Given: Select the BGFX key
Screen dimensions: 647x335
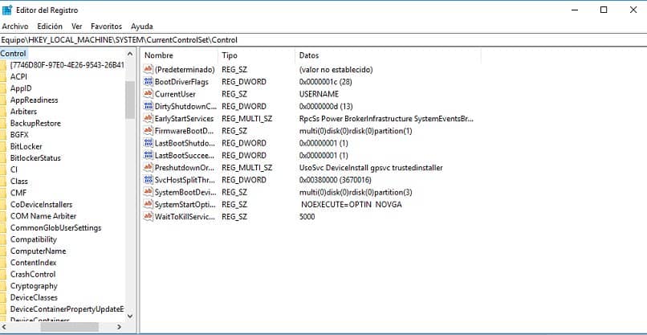Looking at the screenshot, I should [x=19, y=135].
